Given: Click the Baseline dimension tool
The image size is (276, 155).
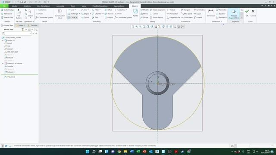Looking at the screenshot, I should tap(221, 14).
